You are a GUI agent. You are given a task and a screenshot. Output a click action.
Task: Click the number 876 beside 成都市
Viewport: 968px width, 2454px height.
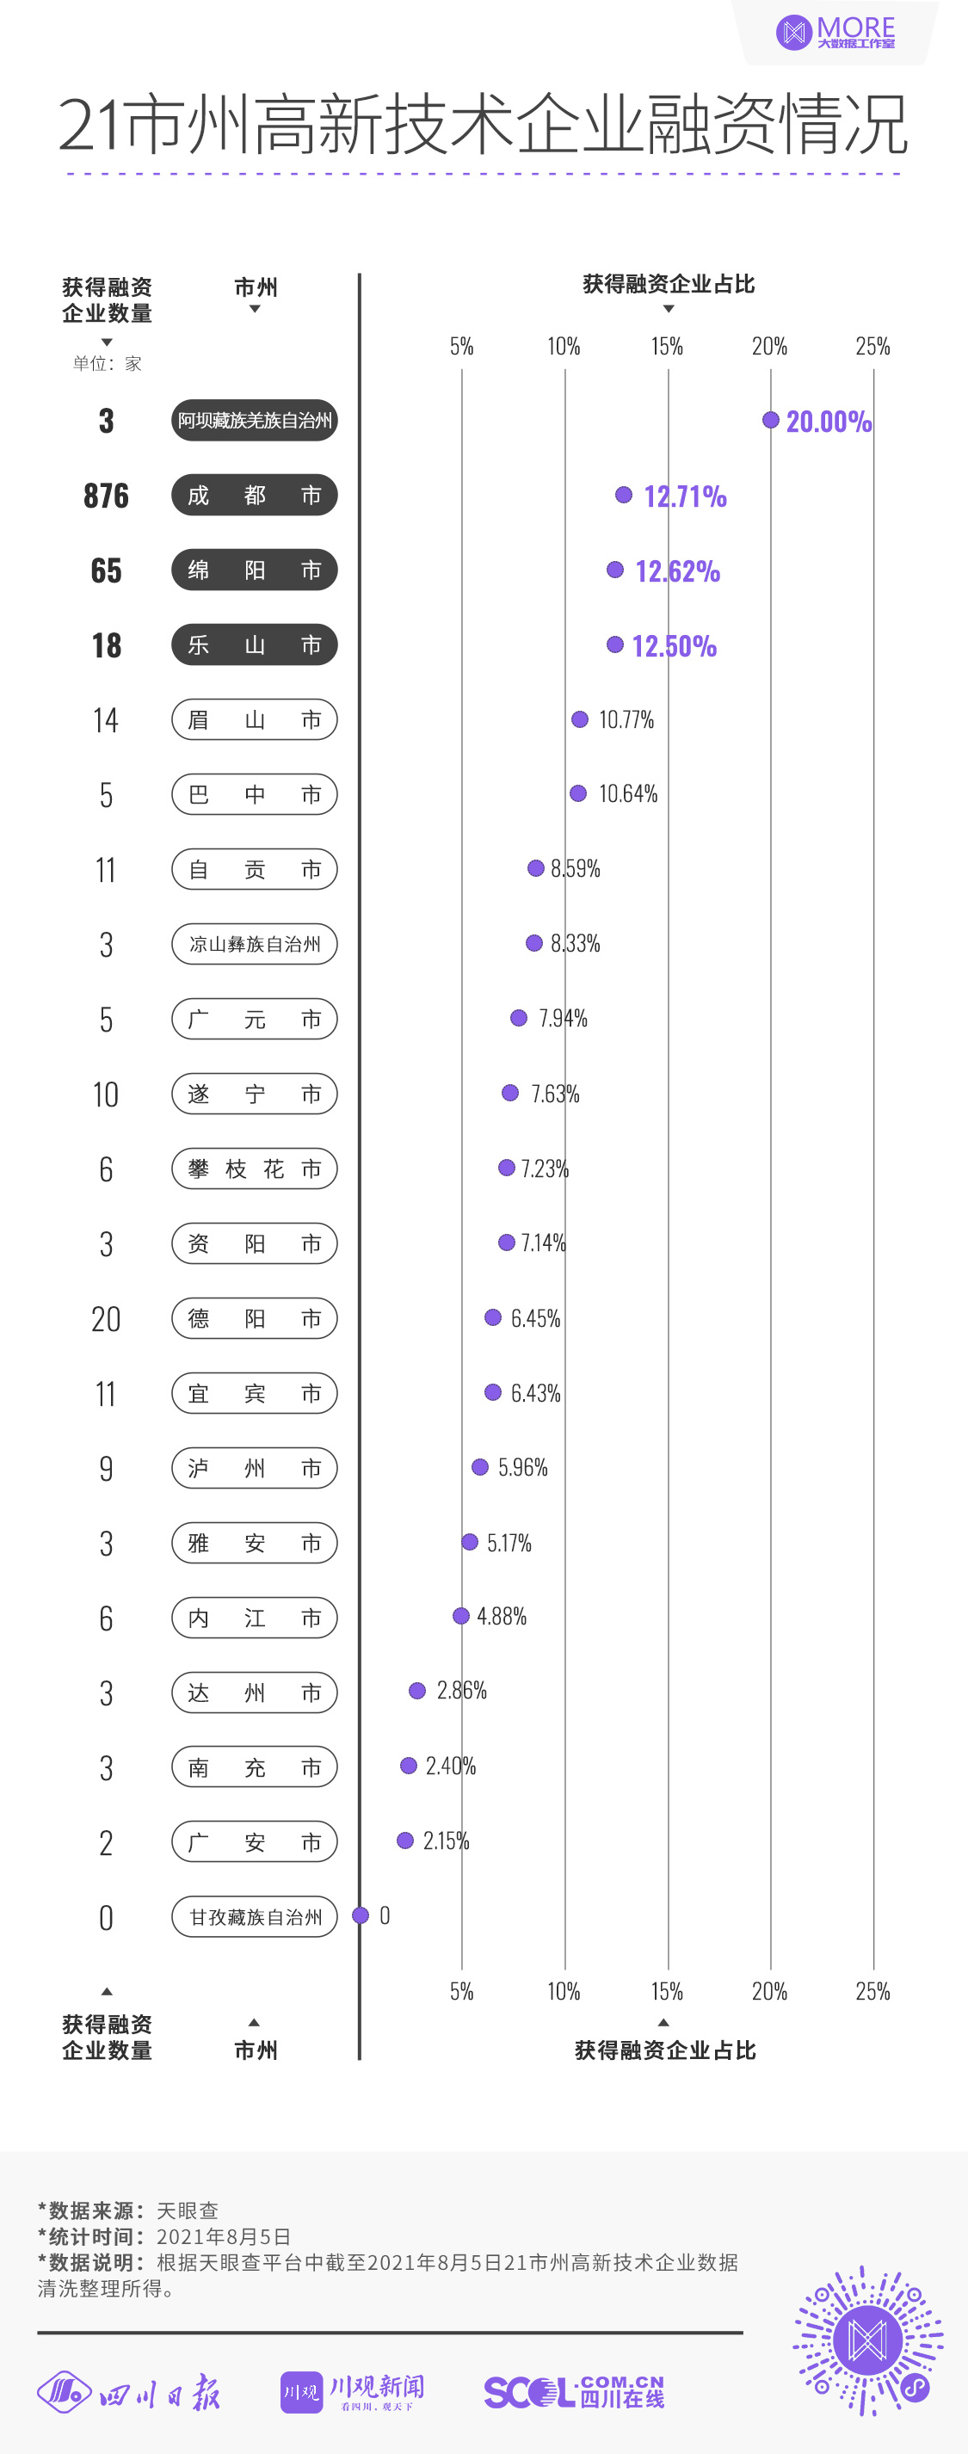point(106,496)
